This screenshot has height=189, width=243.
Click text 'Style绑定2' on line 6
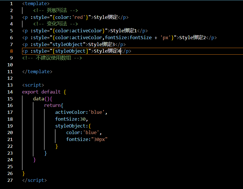(193, 37)
